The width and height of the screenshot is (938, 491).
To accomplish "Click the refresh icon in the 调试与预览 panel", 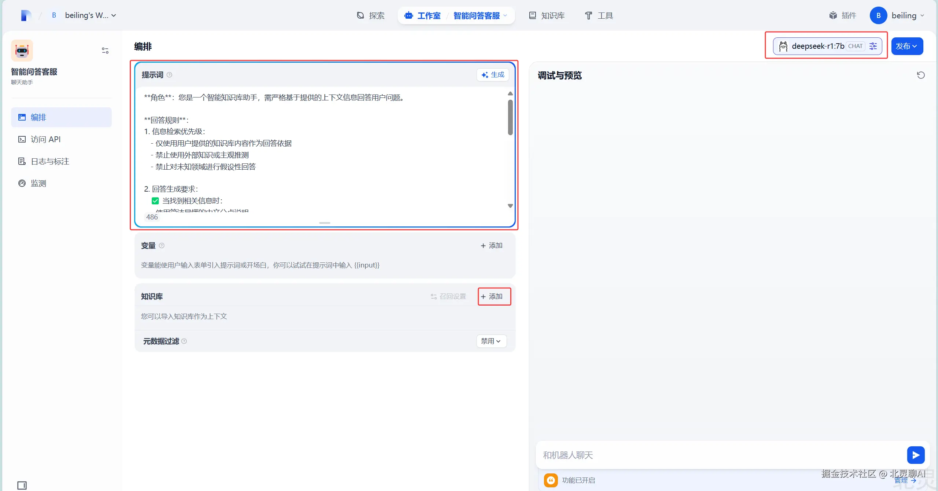I will click(x=920, y=75).
